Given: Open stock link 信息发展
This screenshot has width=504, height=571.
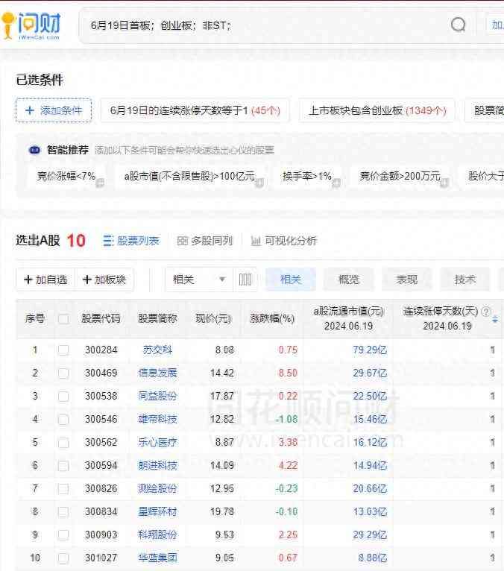Looking at the screenshot, I should point(157,373).
